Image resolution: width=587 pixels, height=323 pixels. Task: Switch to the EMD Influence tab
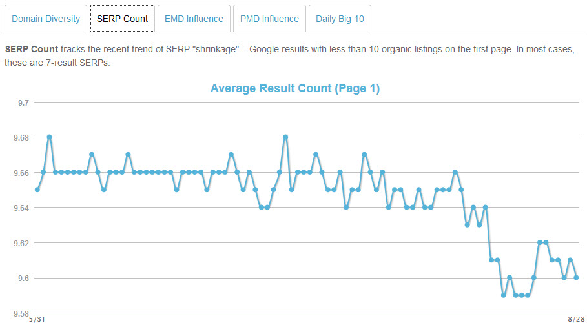click(194, 19)
